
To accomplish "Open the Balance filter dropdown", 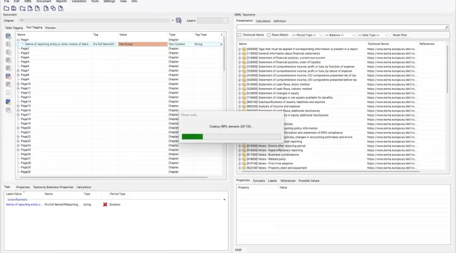I will pyautogui.click(x=340, y=35).
